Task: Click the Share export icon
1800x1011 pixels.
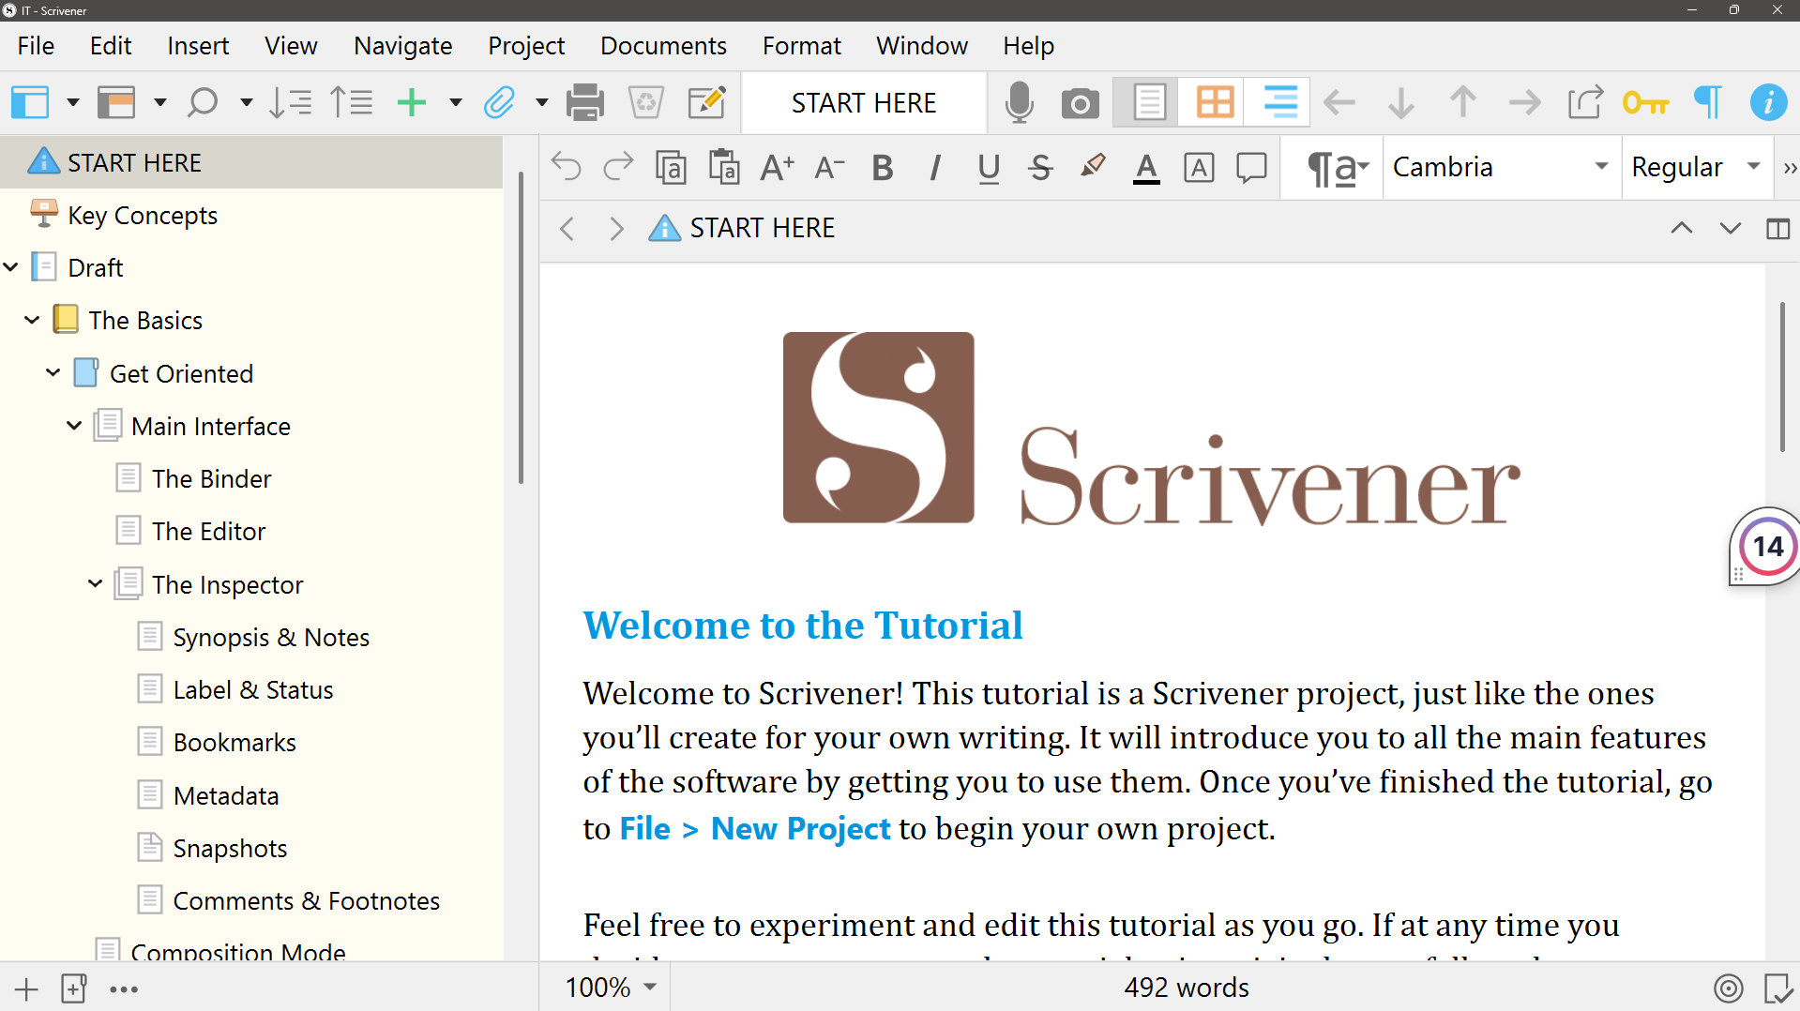Action: 1585,101
